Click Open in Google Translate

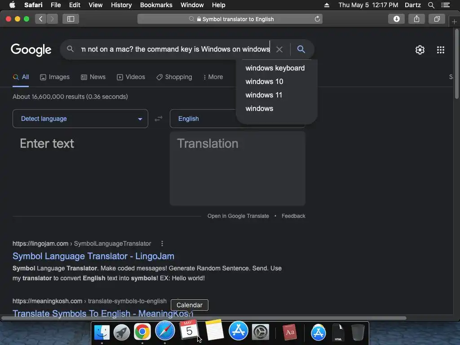tap(238, 216)
